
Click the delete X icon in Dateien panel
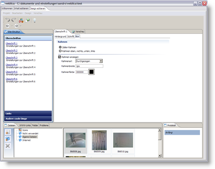click(8, 145)
